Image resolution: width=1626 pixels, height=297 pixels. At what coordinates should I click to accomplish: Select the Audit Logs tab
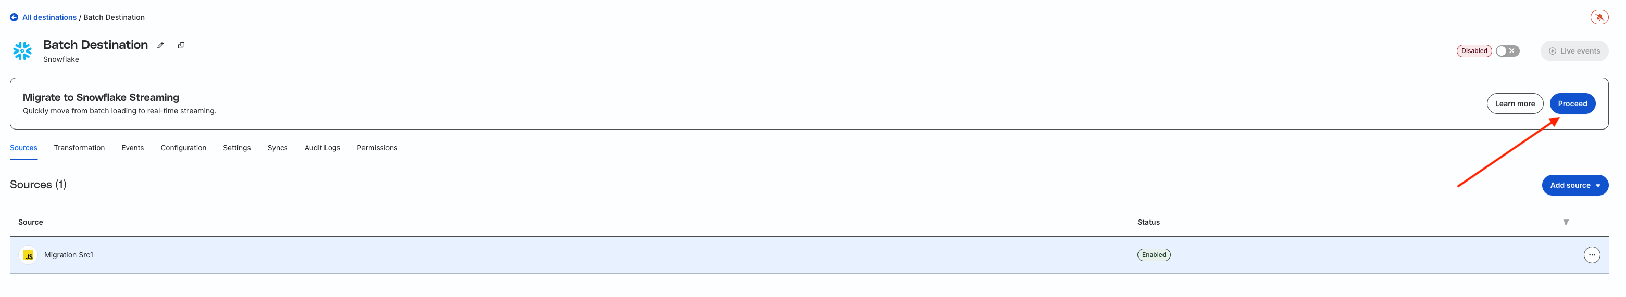322,148
